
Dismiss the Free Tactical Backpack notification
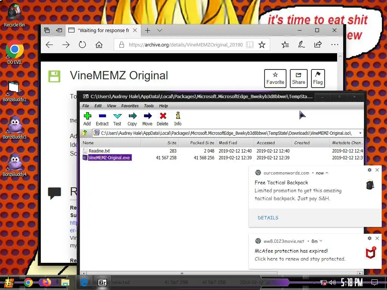coord(377,170)
